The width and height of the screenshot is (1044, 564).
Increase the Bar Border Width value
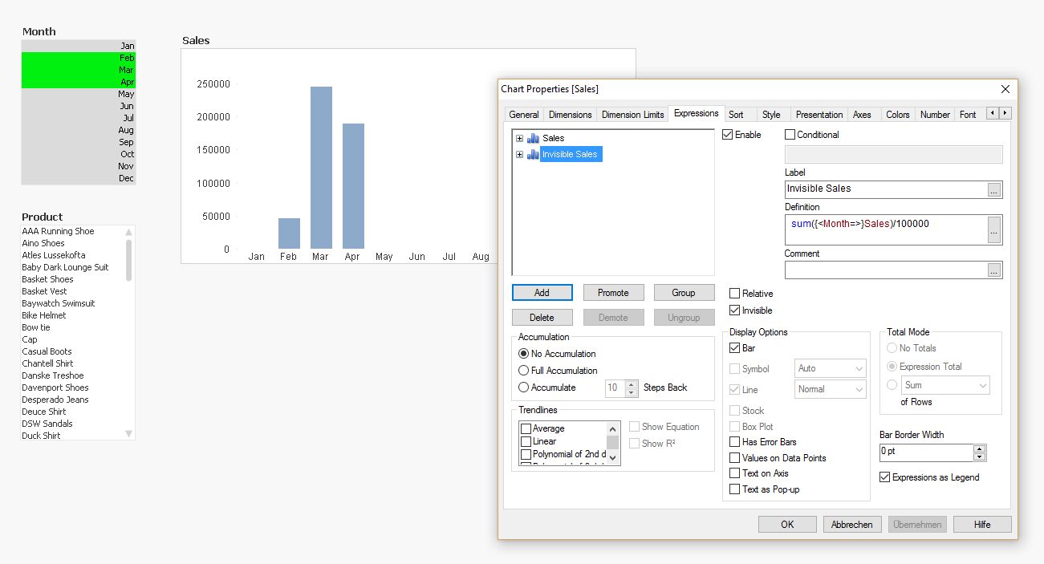point(979,448)
